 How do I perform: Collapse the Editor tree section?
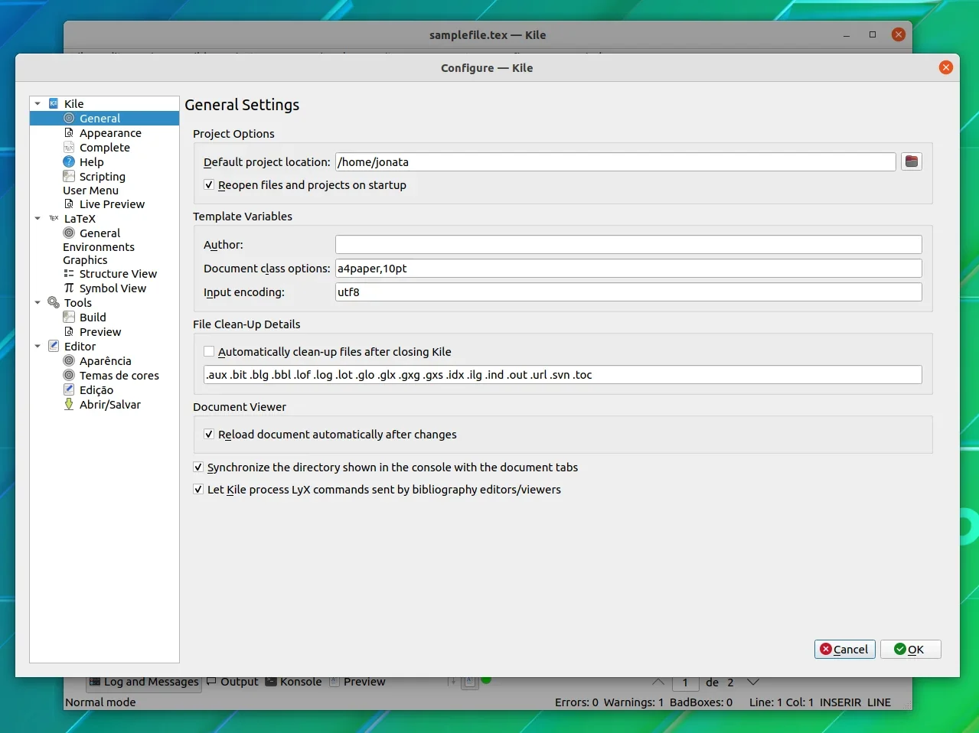(38, 347)
